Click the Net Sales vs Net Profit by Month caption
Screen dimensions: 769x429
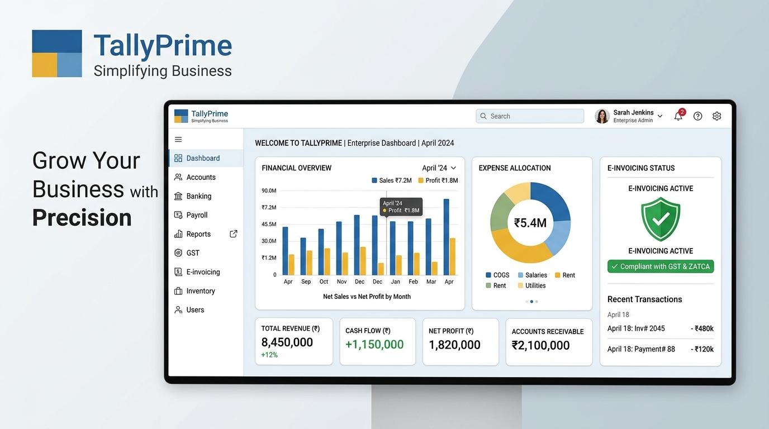point(367,297)
